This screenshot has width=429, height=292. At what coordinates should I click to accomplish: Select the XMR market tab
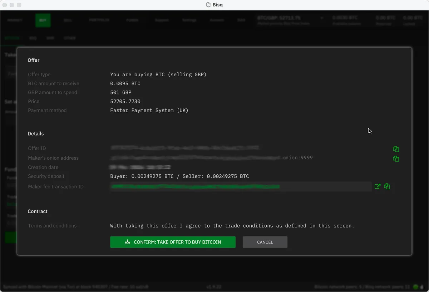click(x=50, y=38)
